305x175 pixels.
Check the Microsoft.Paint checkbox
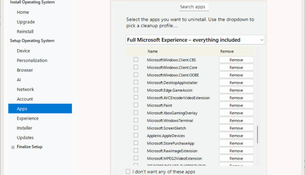[x=136, y=105]
